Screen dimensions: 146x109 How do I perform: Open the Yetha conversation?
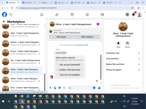tap(22, 80)
